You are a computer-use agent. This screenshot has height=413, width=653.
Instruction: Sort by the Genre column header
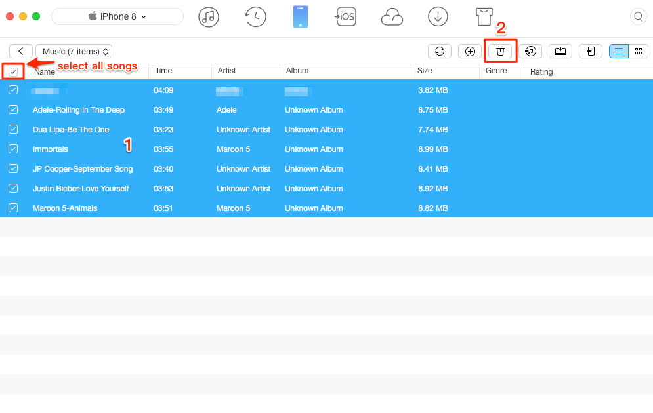click(496, 71)
